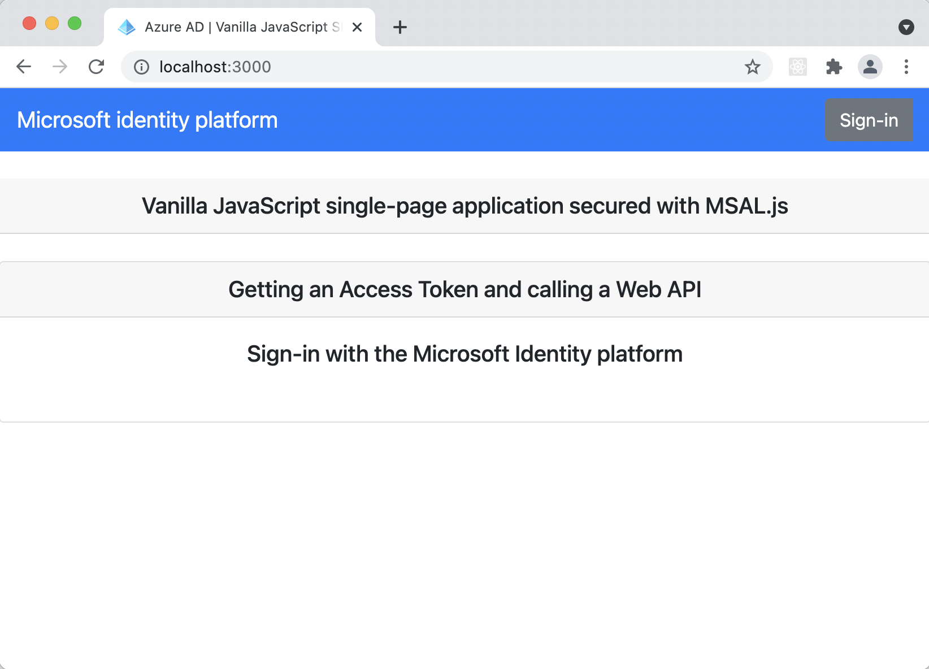Viewport: 929px width, 669px height.
Task: Open the Chrome profile avatar
Action: pos(870,67)
